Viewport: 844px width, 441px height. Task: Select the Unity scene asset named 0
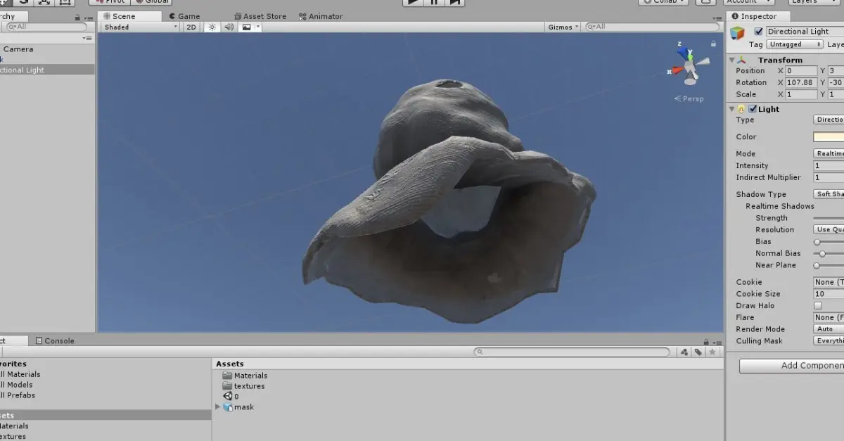coord(231,397)
